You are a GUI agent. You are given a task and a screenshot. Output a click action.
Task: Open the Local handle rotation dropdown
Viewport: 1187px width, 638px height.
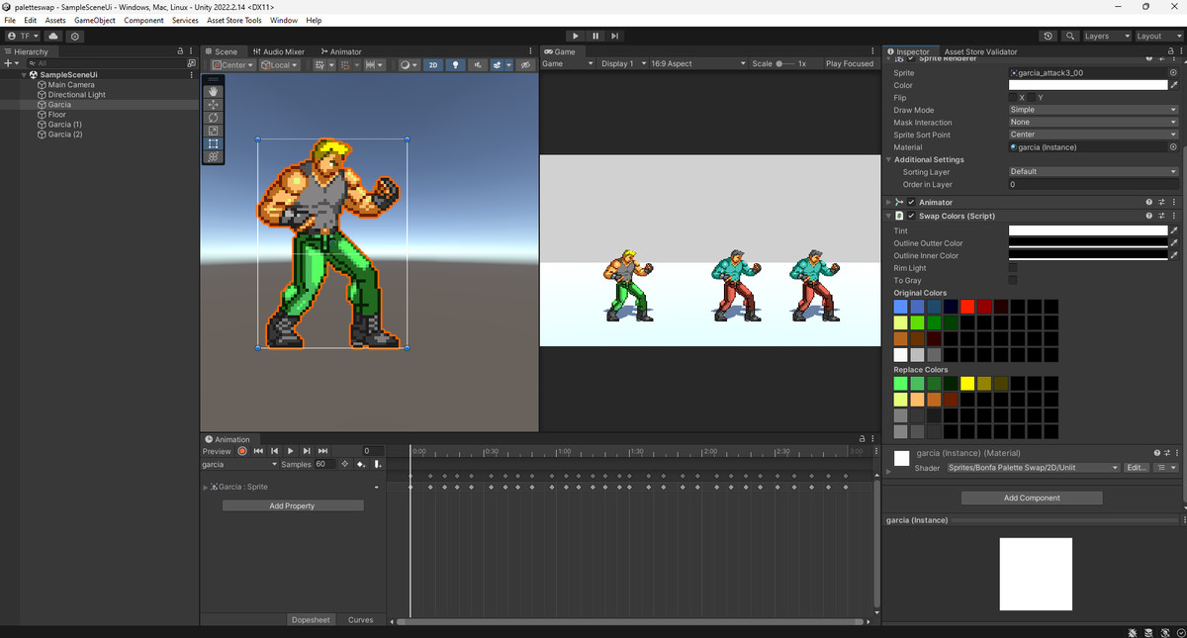[x=279, y=65]
